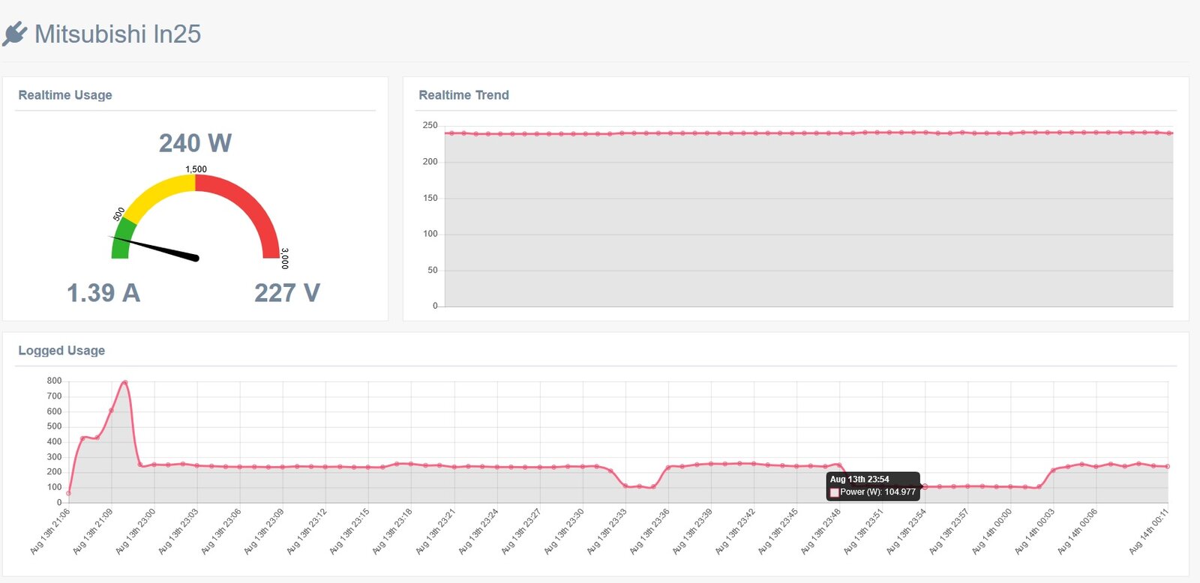Click the Power (W) swatch in the tooltip

834,492
